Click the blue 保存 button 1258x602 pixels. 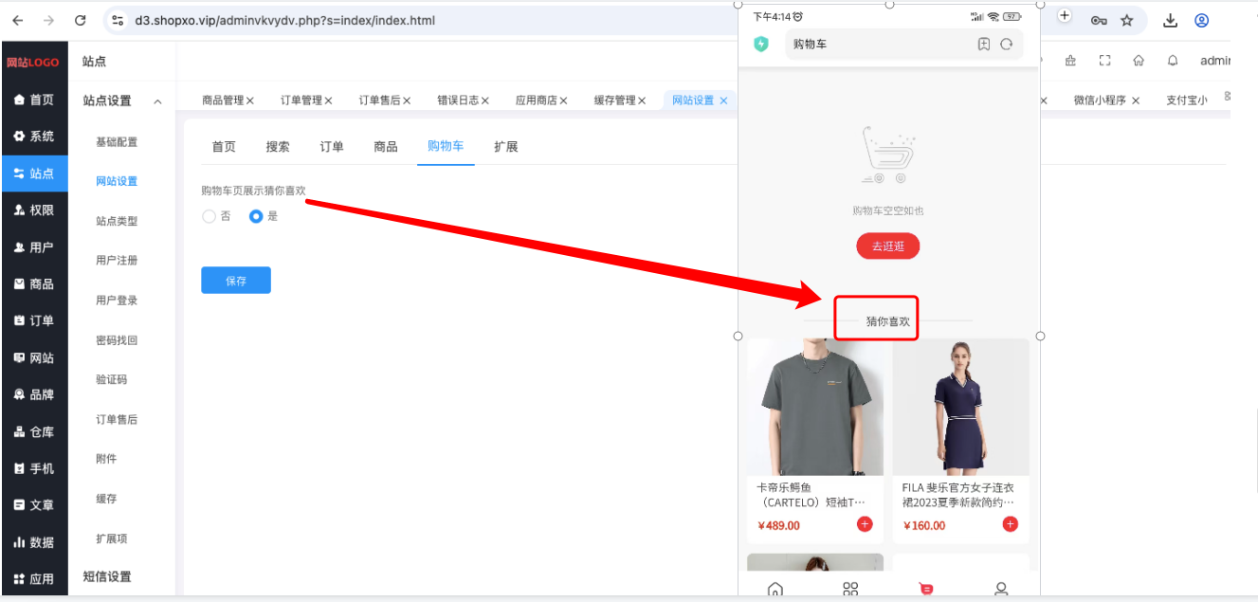(x=236, y=281)
